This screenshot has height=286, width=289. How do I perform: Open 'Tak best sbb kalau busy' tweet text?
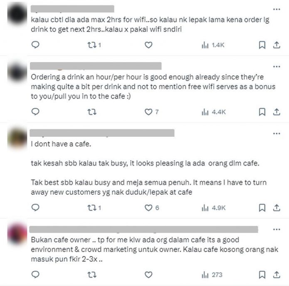[x=148, y=187]
